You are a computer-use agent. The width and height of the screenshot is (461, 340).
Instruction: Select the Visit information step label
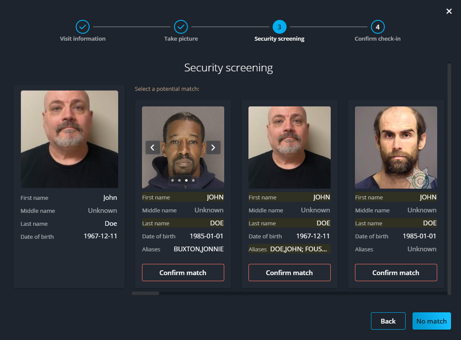coord(82,38)
